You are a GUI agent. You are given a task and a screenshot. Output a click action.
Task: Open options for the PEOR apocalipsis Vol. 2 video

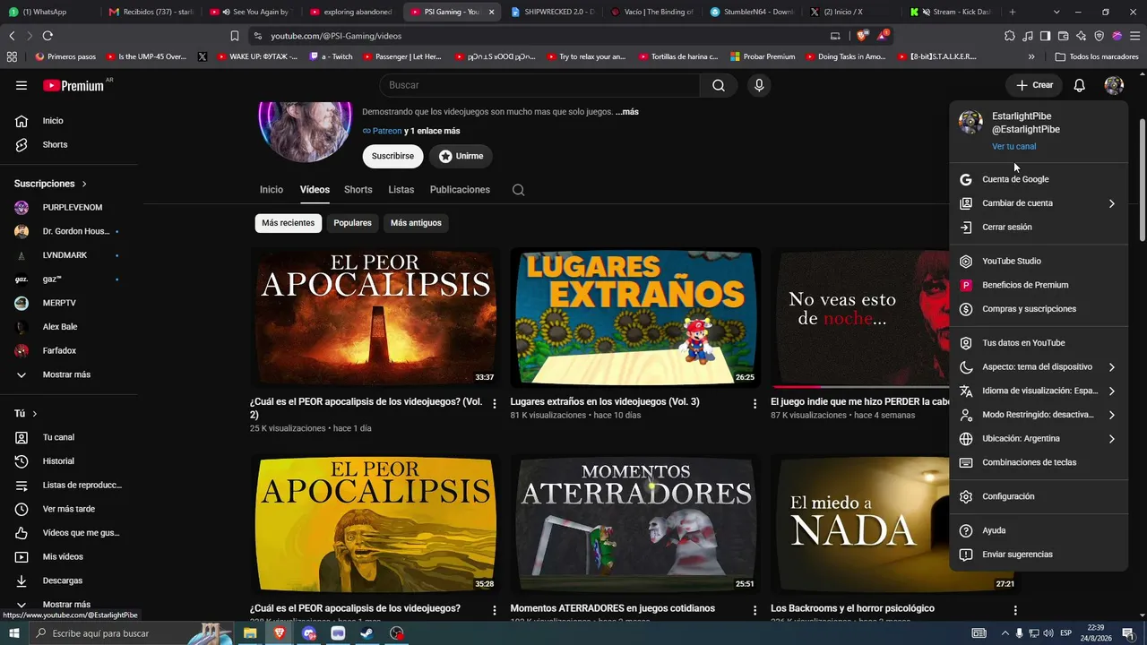coord(494,404)
